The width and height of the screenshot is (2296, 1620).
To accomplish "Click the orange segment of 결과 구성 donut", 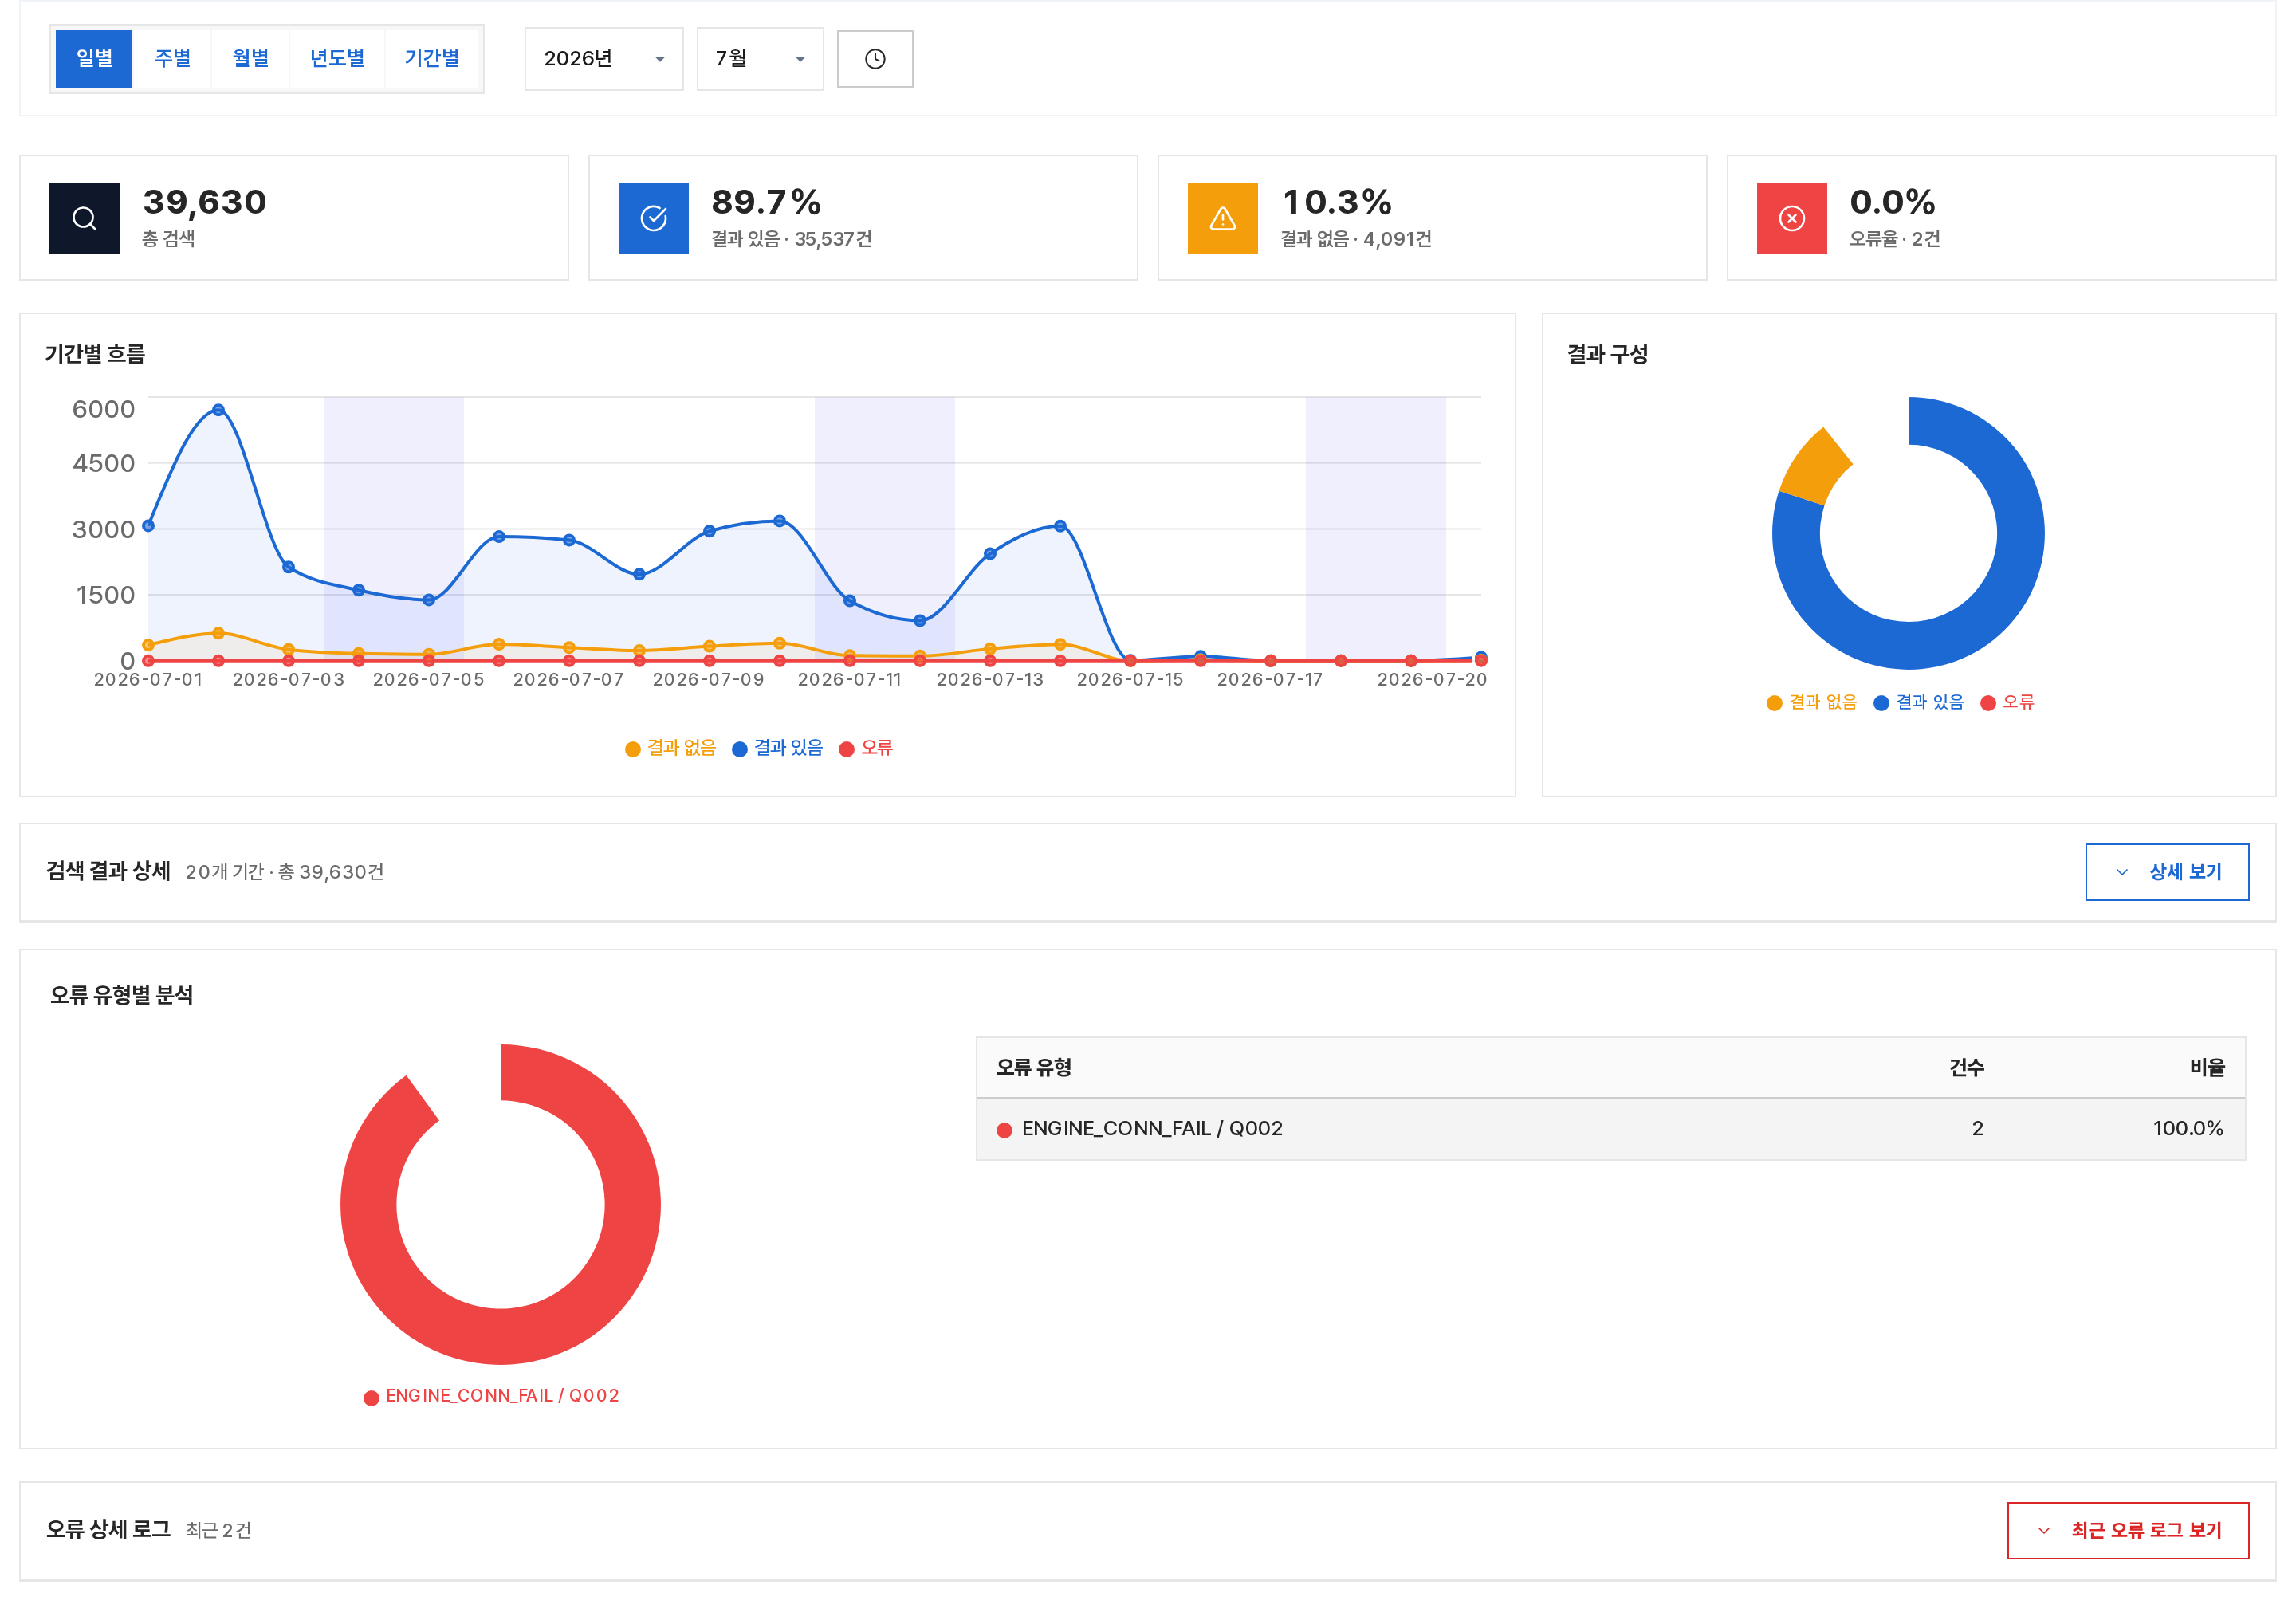I will pos(1813,467).
